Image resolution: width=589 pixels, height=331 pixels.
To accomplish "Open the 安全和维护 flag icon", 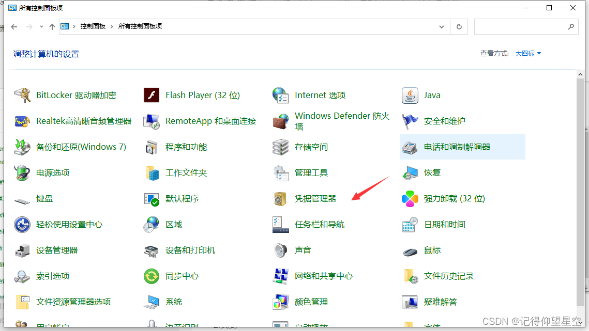I will tap(410, 121).
